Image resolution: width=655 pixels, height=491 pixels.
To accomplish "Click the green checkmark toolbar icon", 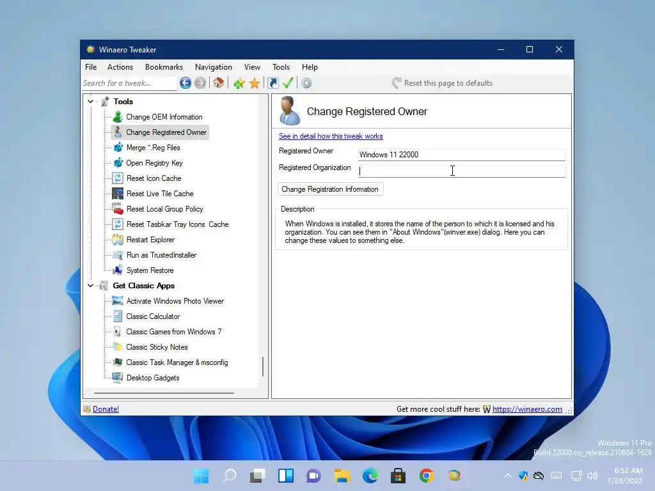I will pyautogui.click(x=288, y=83).
